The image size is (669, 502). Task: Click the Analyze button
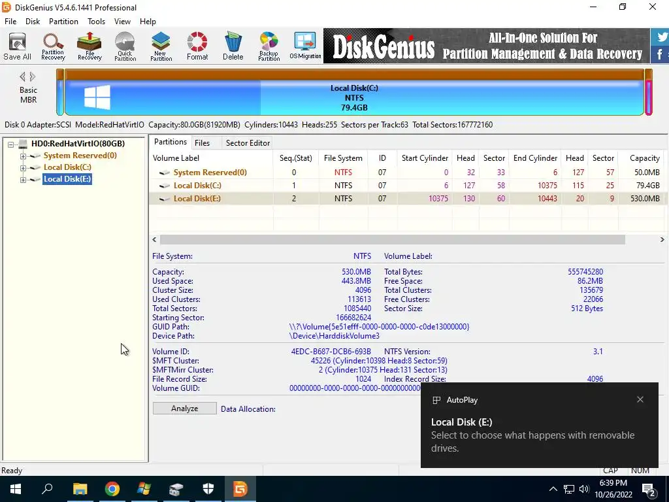184,409
